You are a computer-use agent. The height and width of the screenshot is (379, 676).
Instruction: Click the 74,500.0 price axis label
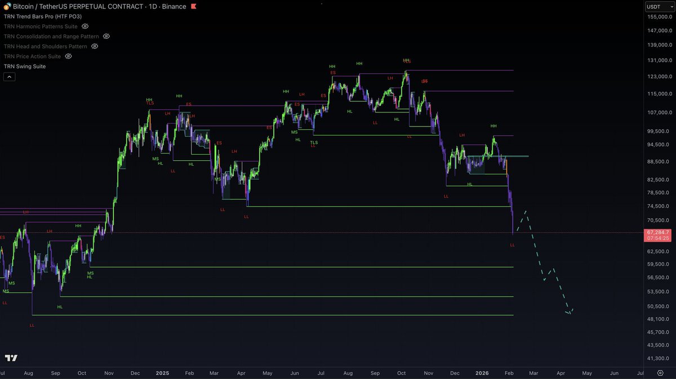(x=658, y=206)
